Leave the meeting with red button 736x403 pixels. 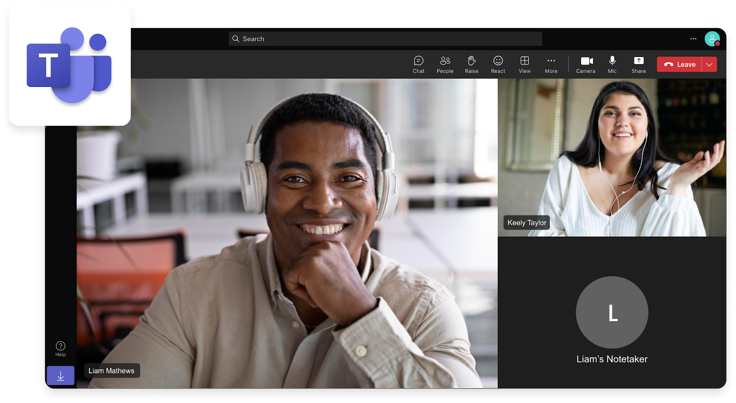click(679, 64)
